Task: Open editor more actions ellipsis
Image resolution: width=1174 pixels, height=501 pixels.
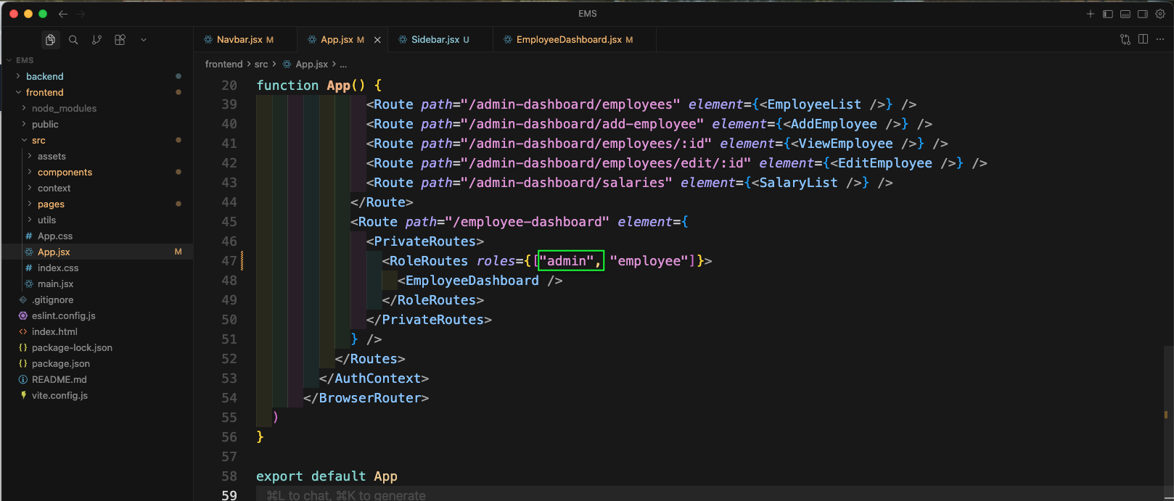Action: (x=1160, y=39)
